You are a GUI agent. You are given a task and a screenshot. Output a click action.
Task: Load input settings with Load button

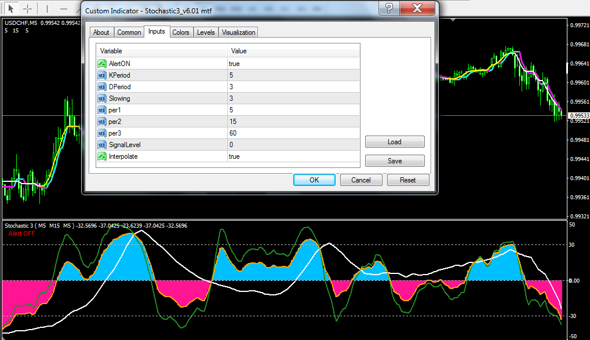tap(395, 142)
